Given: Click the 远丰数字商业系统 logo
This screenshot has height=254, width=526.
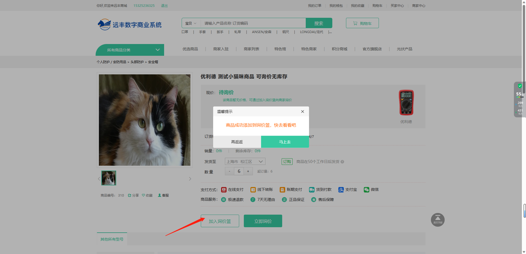Looking at the screenshot, I should (x=130, y=25).
